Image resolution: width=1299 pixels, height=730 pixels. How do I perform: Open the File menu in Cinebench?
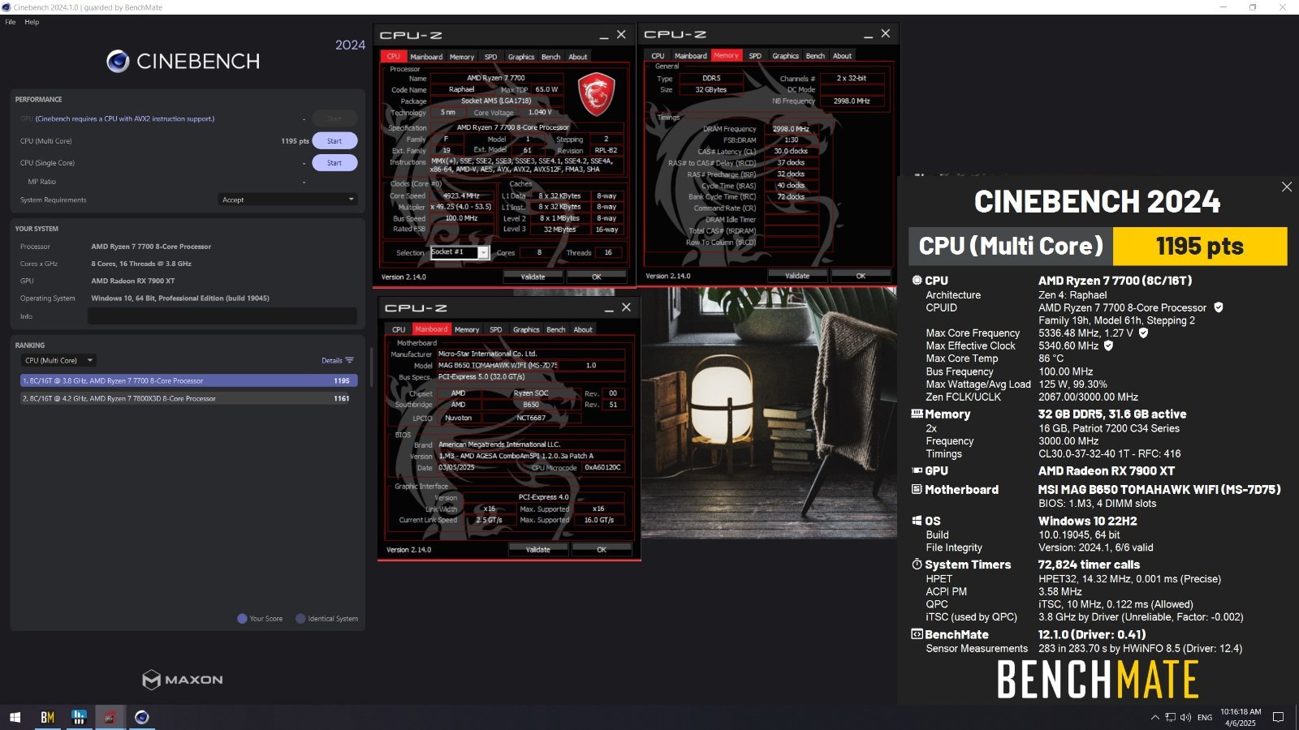[x=11, y=22]
